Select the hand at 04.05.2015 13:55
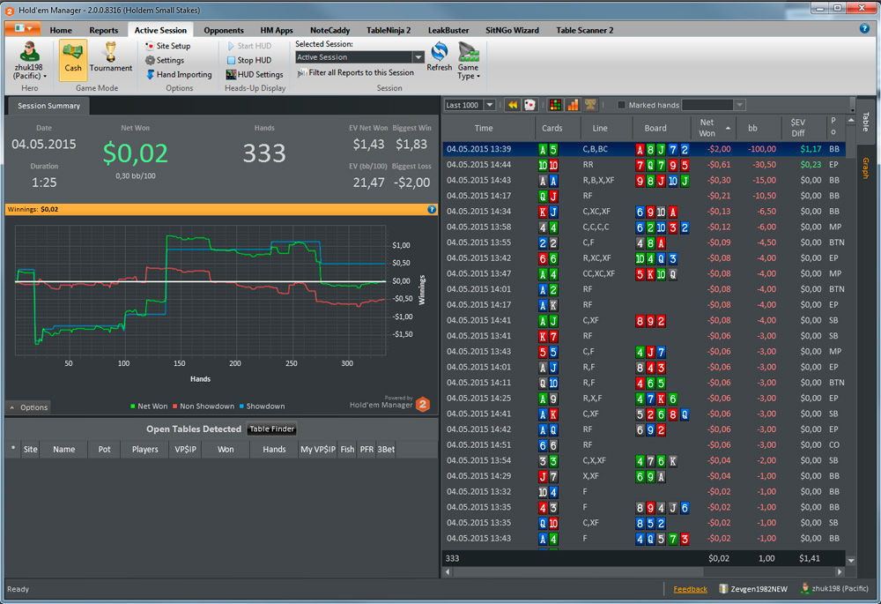881x604 pixels. 644,243
